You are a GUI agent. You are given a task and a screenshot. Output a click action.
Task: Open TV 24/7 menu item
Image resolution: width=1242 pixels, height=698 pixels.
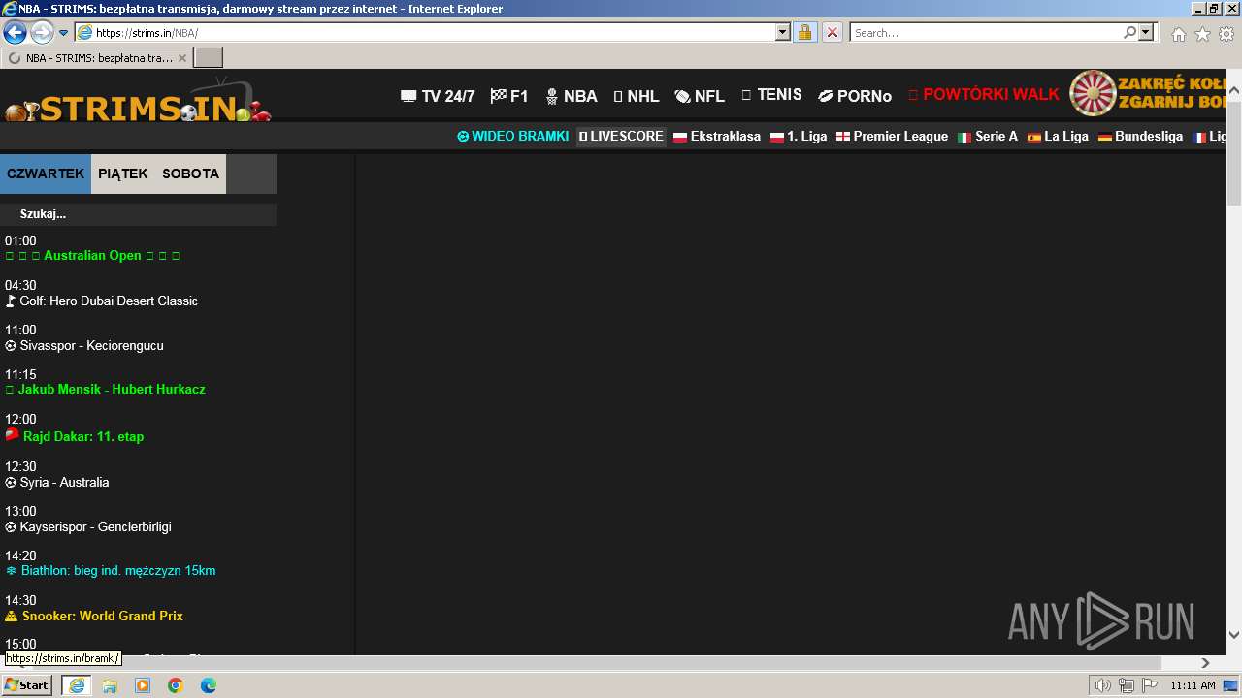(438, 96)
